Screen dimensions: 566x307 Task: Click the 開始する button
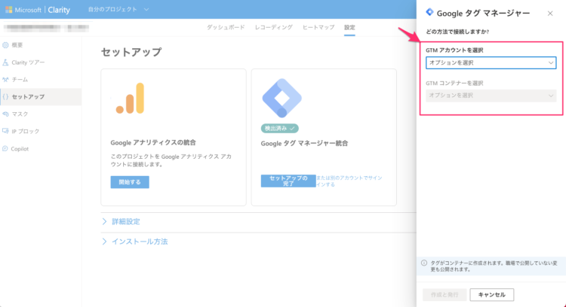click(130, 182)
